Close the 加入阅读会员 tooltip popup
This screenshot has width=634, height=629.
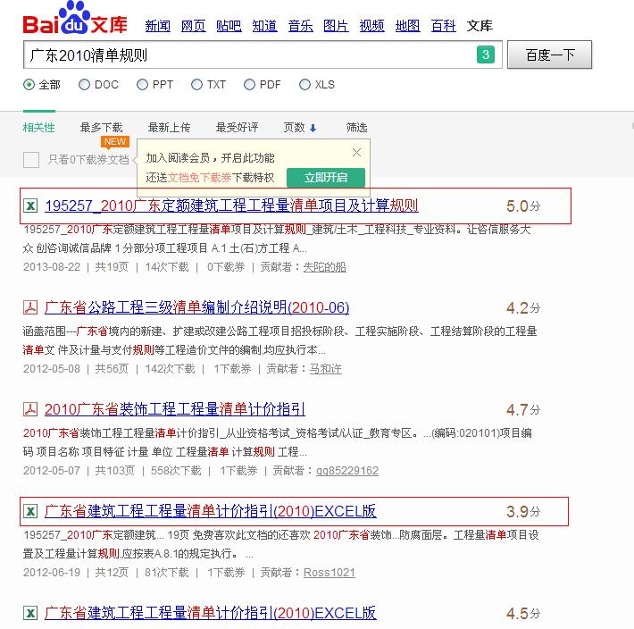click(356, 152)
